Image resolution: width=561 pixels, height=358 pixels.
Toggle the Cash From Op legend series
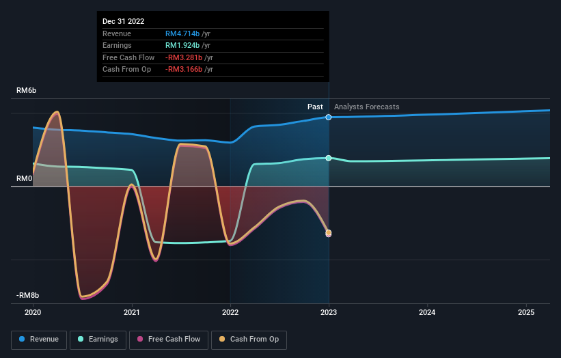(x=249, y=340)
